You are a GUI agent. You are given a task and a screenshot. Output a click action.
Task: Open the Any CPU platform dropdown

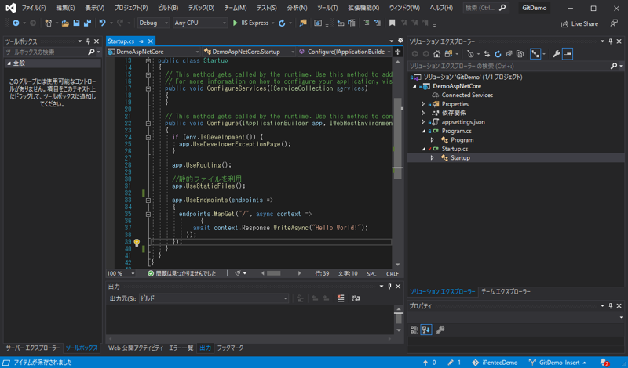click(200, 23)
